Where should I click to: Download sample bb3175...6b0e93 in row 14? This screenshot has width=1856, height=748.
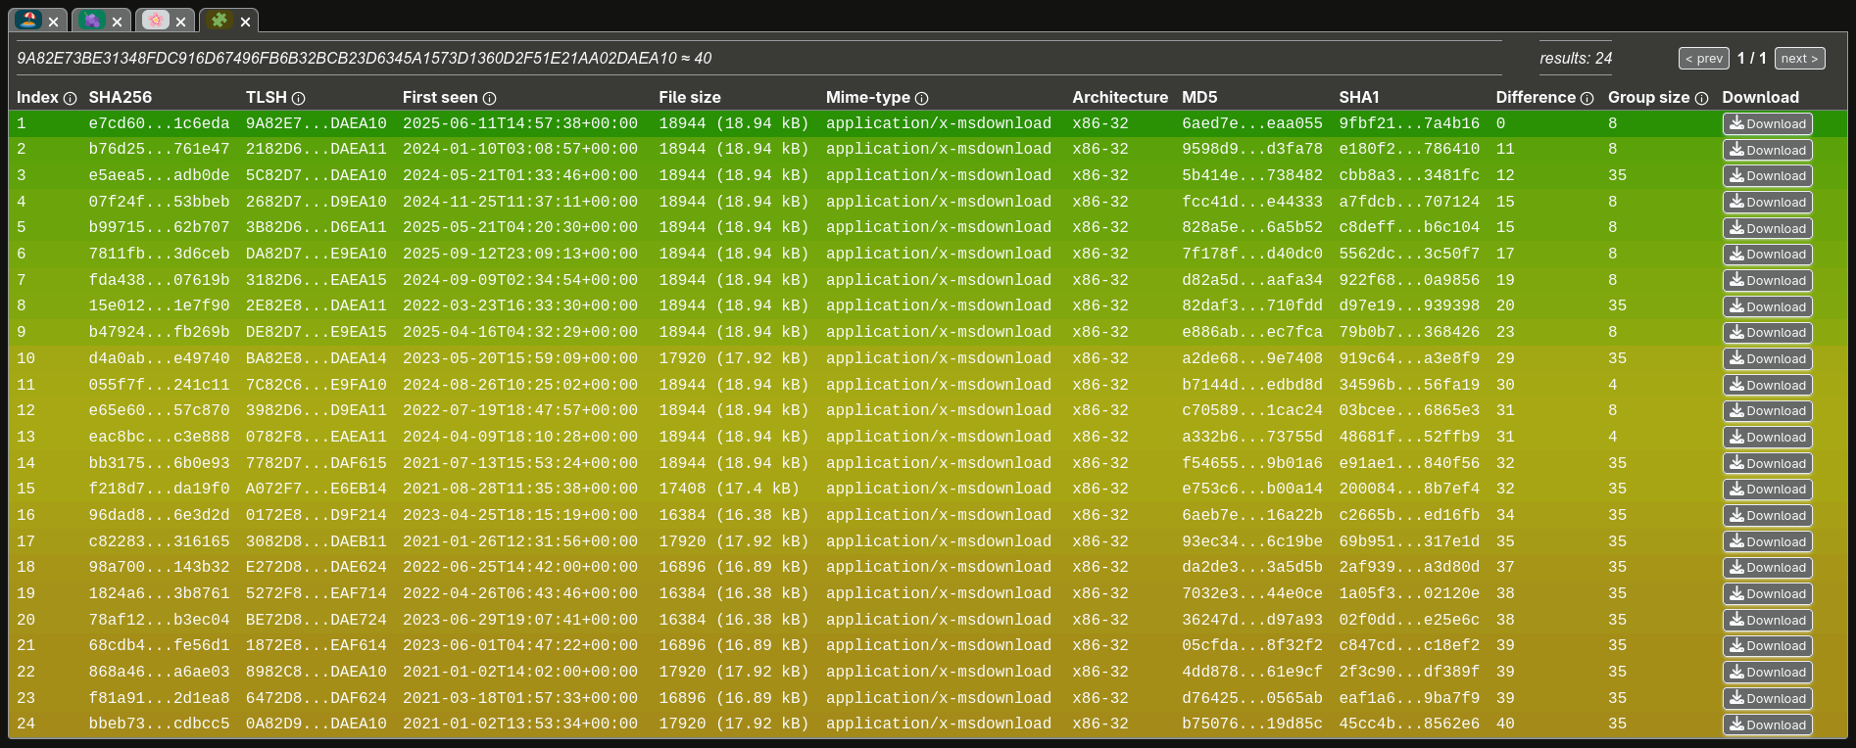pyautogui.click(x=1767, y=463)
